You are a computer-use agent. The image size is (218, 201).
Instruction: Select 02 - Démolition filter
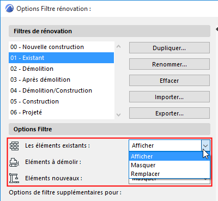62,69
